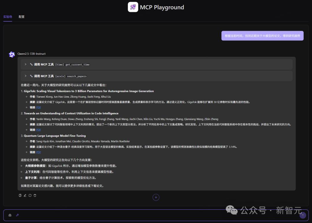Open the wrench tools icon in input bar

tap(18, 215)
